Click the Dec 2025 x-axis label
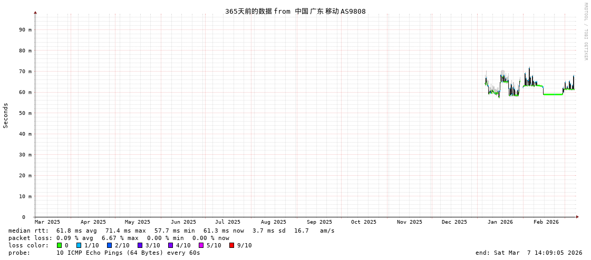 tap(454, 222)
